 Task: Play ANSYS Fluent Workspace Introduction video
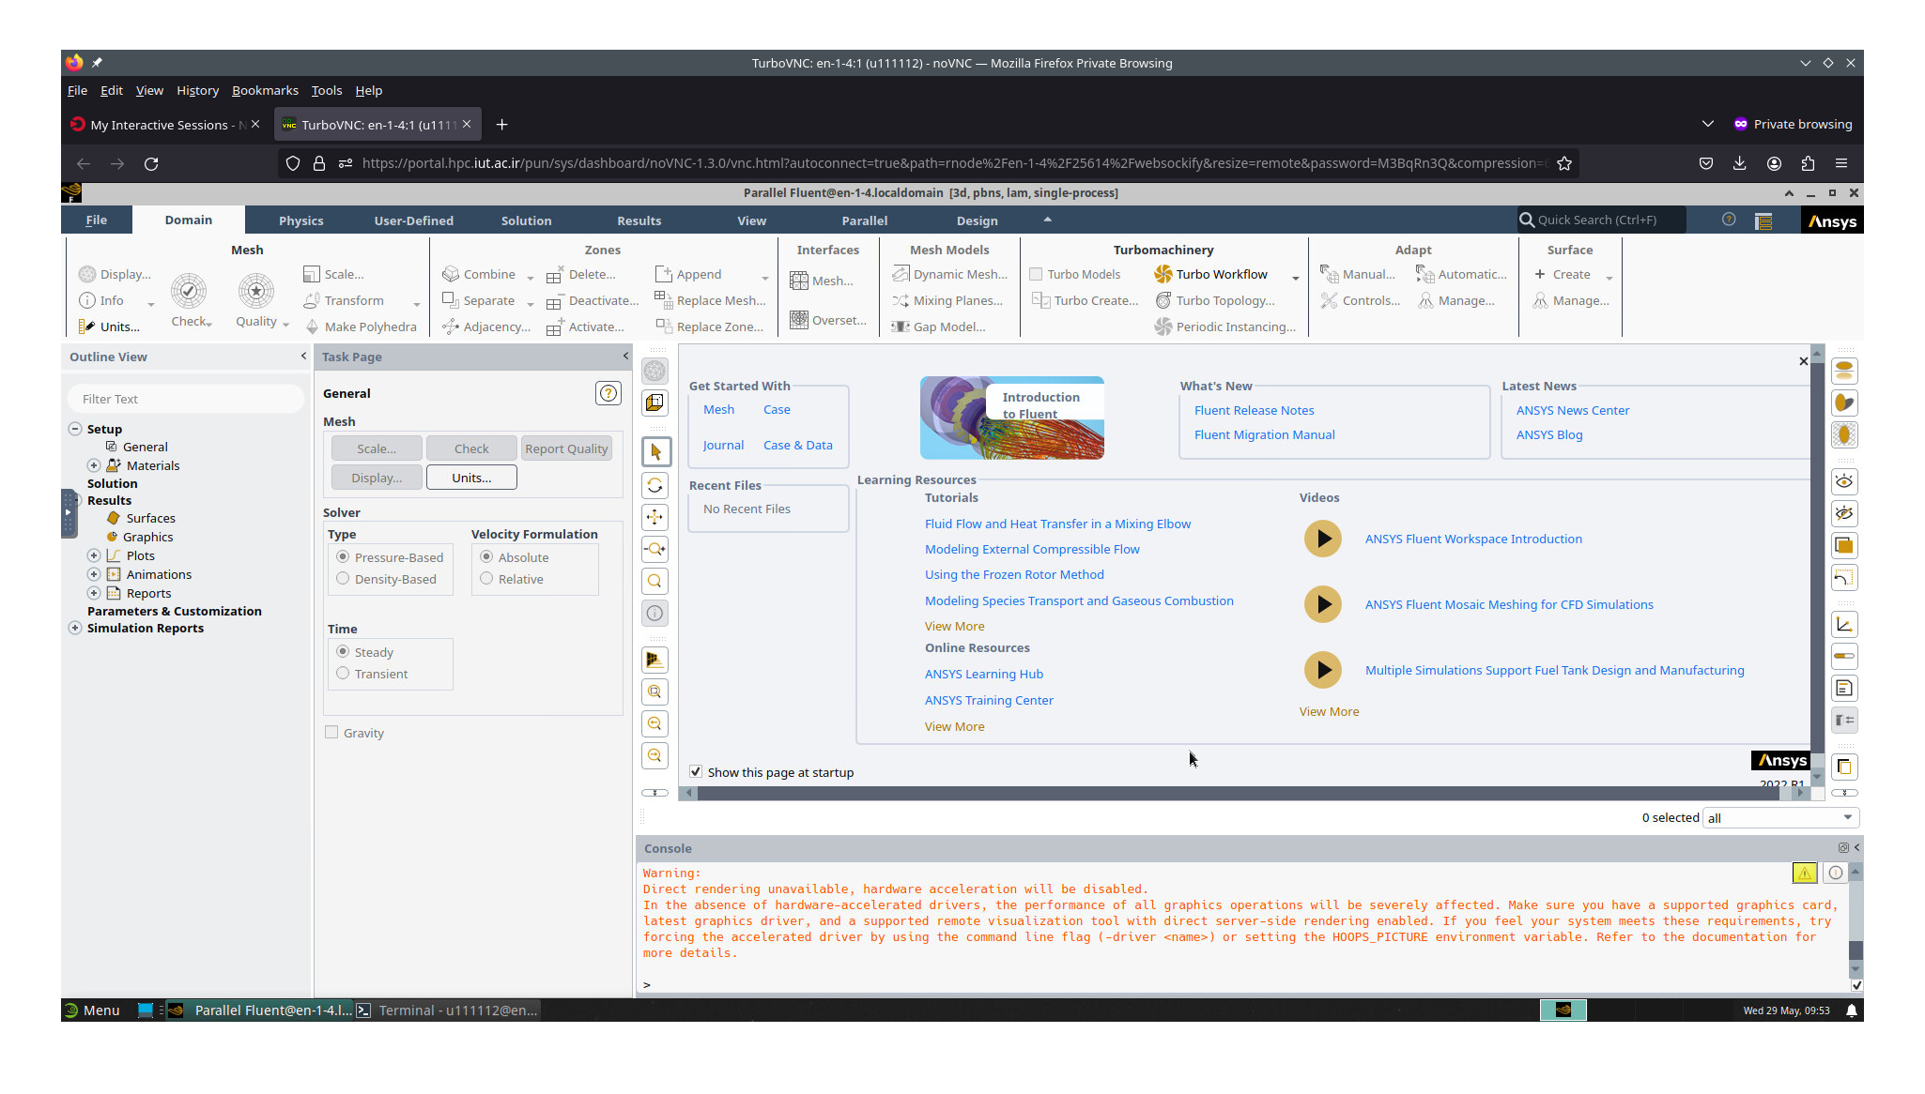pyautogui.click(x=1323, y=539)
